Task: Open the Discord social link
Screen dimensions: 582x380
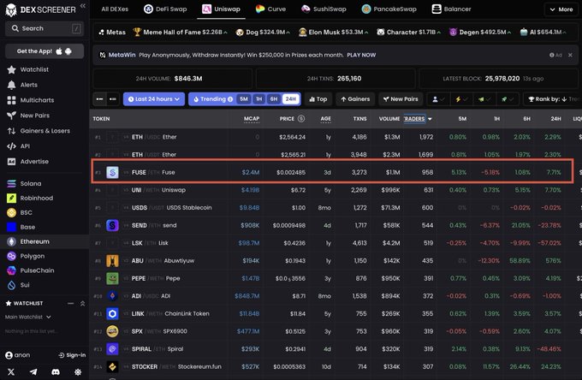Action: (56, 371)
